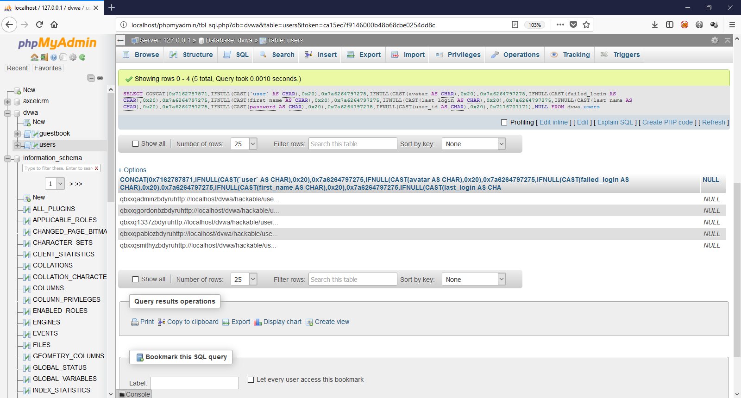Switch to the Structure tab

point(191,55)
